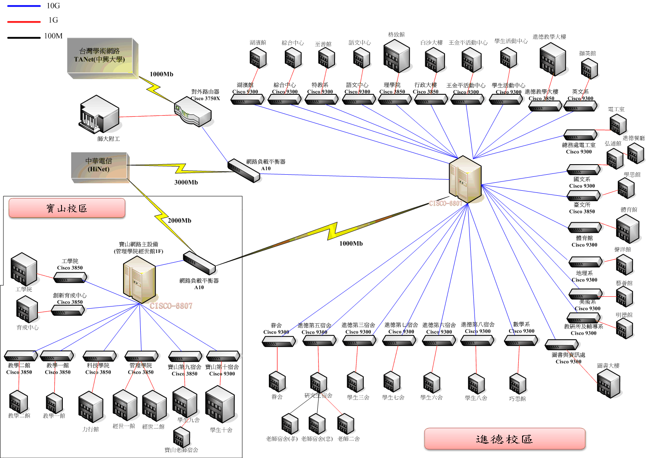The height and width of the screenshot is (458, 646).
Task: Click the 對外路由器 label text
Action: [x=205, y=91]
